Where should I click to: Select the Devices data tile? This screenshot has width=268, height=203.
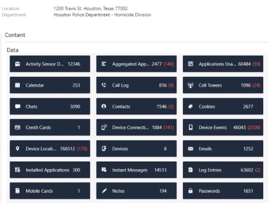[136, 149]
